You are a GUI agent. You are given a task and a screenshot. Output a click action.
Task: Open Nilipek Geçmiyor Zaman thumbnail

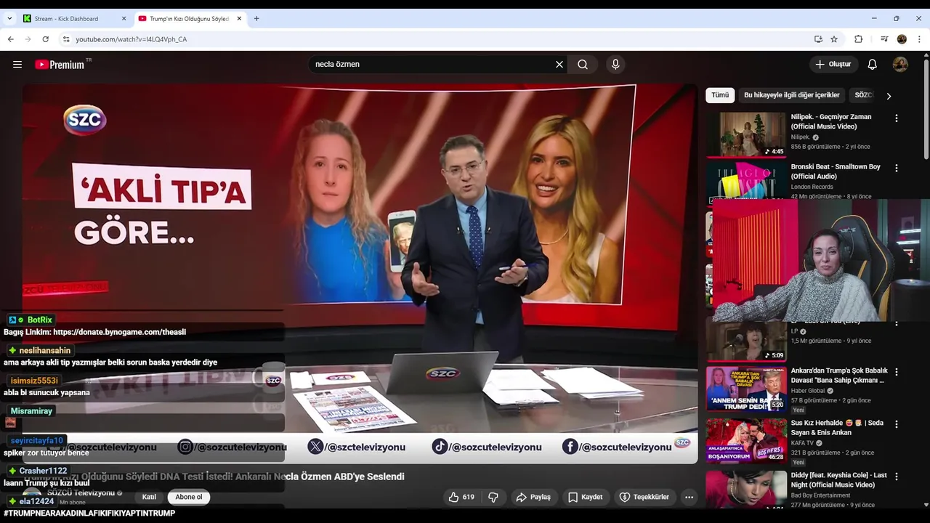click(x=746, y=134)
